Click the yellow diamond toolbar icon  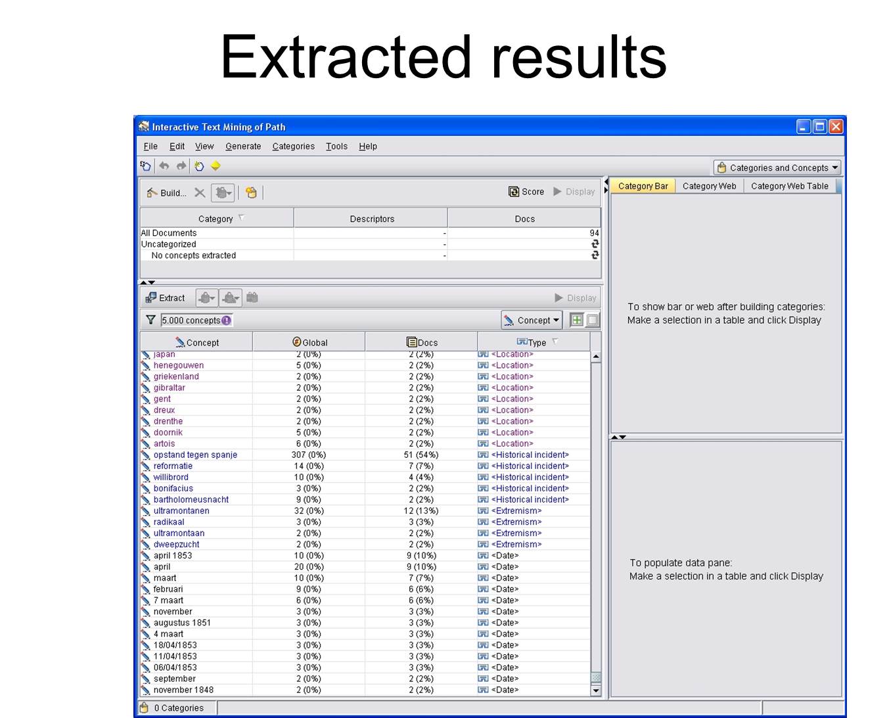coord(216,166)
